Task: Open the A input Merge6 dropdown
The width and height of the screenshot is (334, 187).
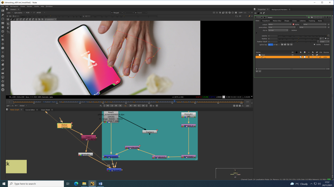Action: (117, 13)
